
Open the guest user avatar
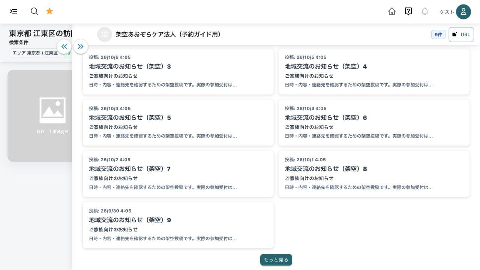tap(463, 12)
